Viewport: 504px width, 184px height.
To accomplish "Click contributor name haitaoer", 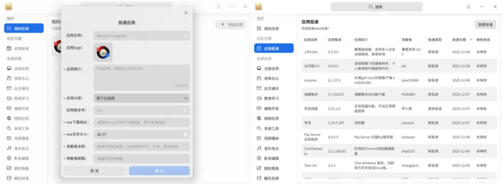I will [x=408, y=137].
